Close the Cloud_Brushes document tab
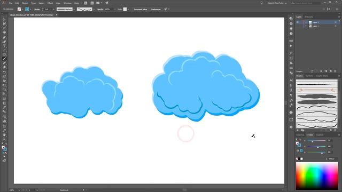Image resolution: width=342 pixels, height=192 pixels. point(57,15)
